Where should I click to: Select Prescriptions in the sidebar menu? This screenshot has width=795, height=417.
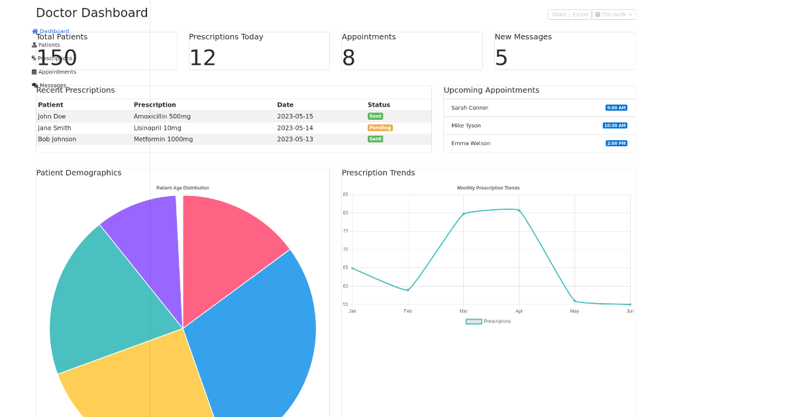[x=56, y=58]
